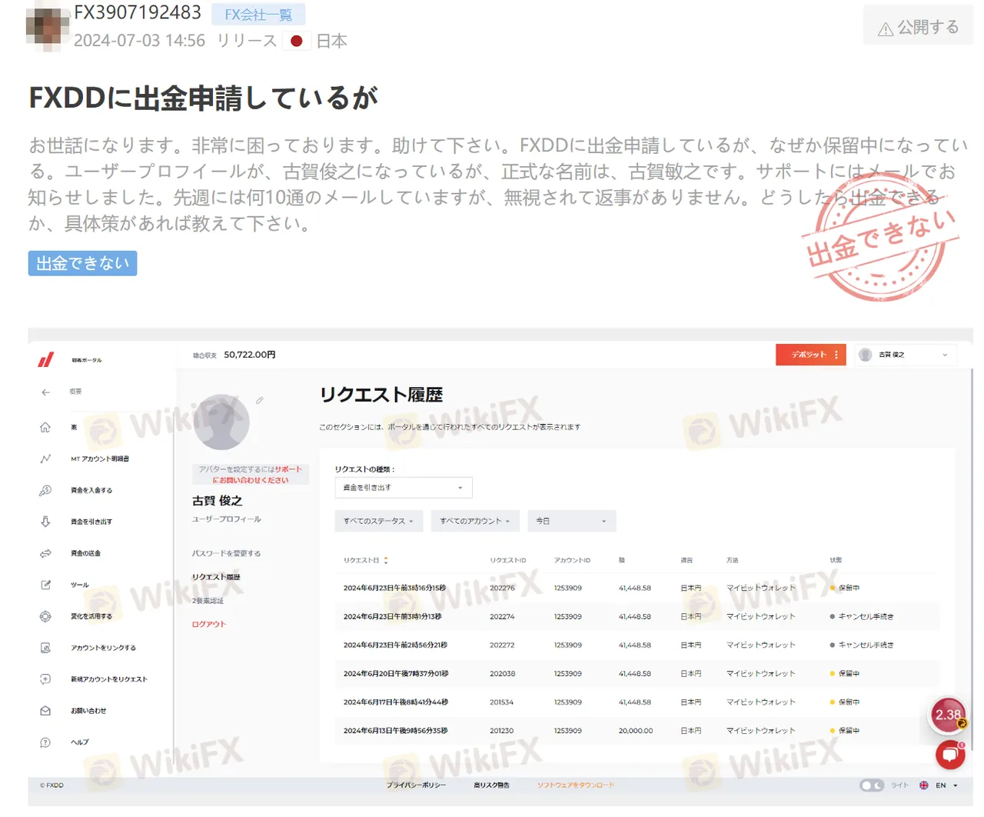Open the EN language dropdown arrow
Screen dimensions: 984x817
click(956, 785)
